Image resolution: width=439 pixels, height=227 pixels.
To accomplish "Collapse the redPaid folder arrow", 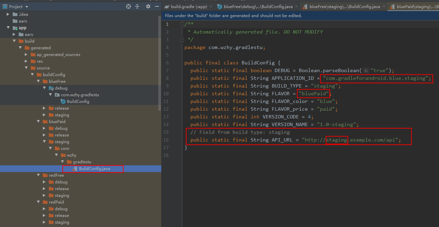I will (38, 202).
